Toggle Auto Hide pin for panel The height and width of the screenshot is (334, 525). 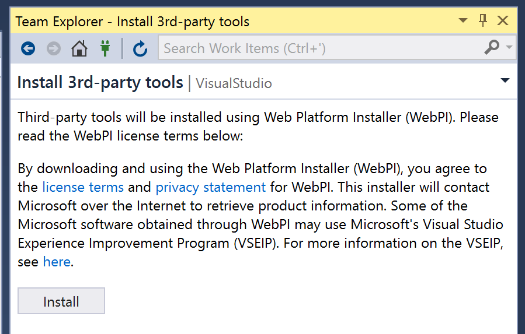(x=483, y=21)
